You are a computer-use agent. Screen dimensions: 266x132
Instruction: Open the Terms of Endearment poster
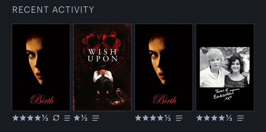click(x=225, y=67)
